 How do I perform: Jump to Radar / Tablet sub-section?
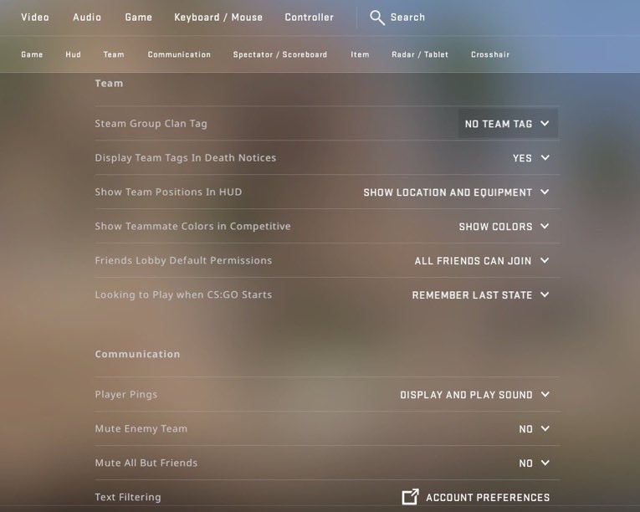click(420, 54)
